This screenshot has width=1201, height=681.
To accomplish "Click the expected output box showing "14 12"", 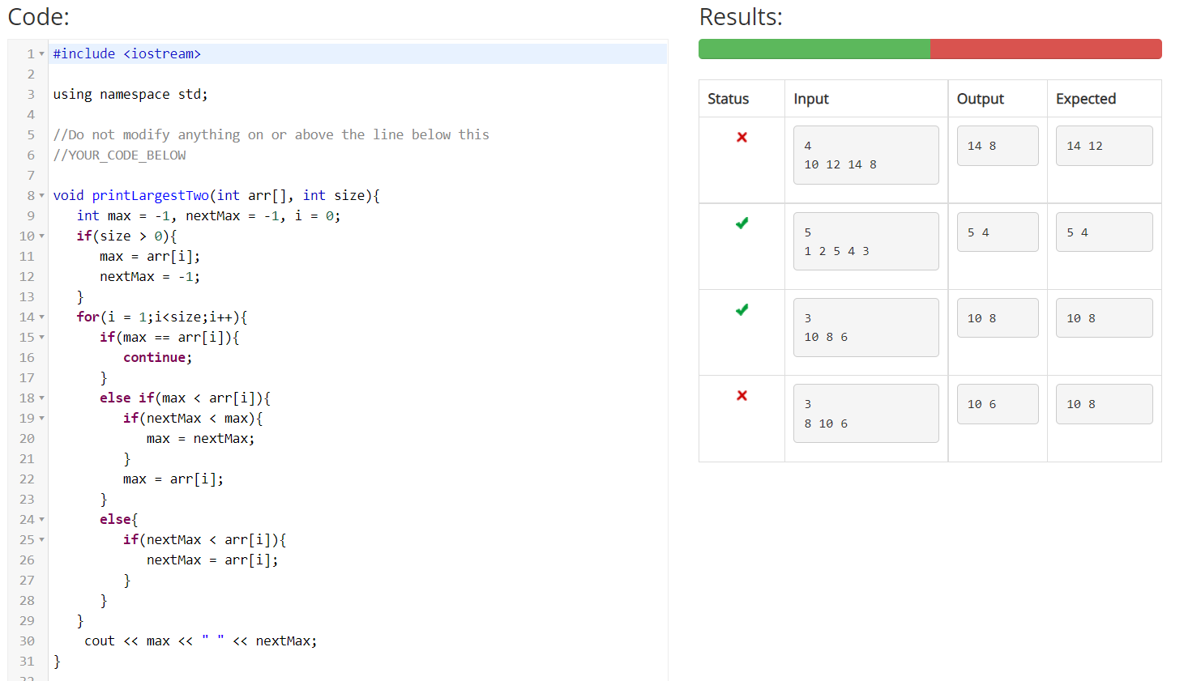I will [1104, 145].
